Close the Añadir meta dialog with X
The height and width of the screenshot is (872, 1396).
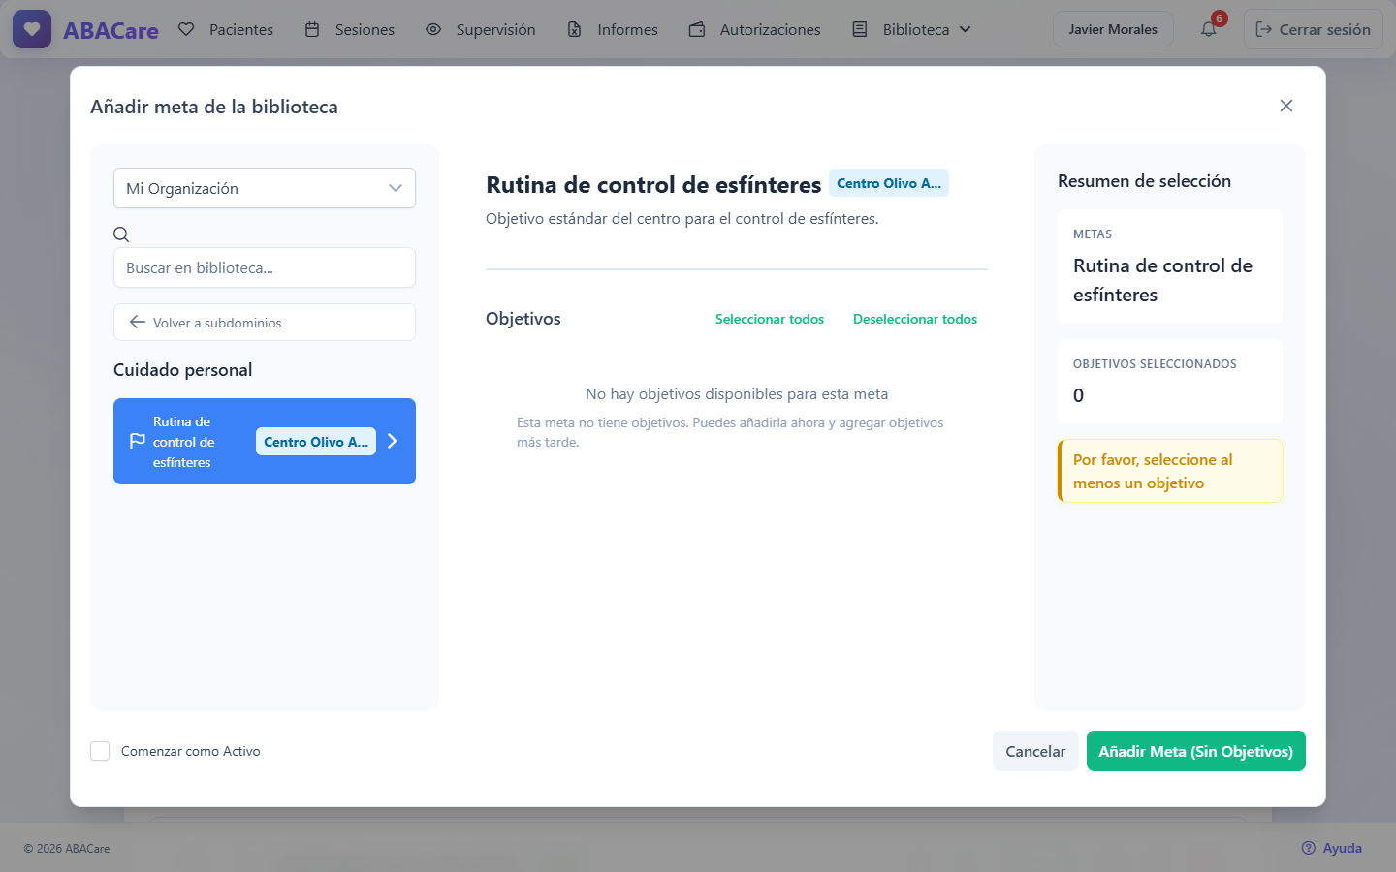point(1286,106)
